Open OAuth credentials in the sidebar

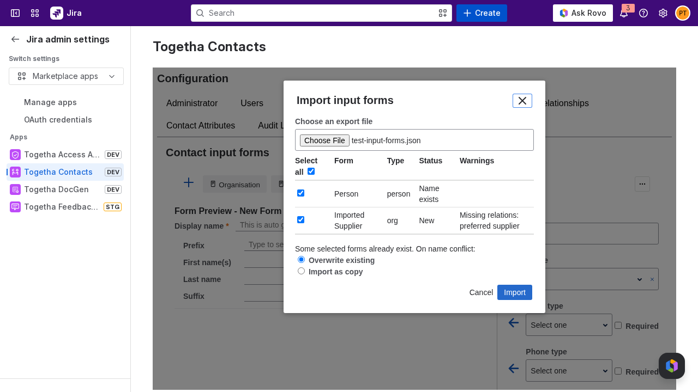pyautogui.click(x=58, y=120)
